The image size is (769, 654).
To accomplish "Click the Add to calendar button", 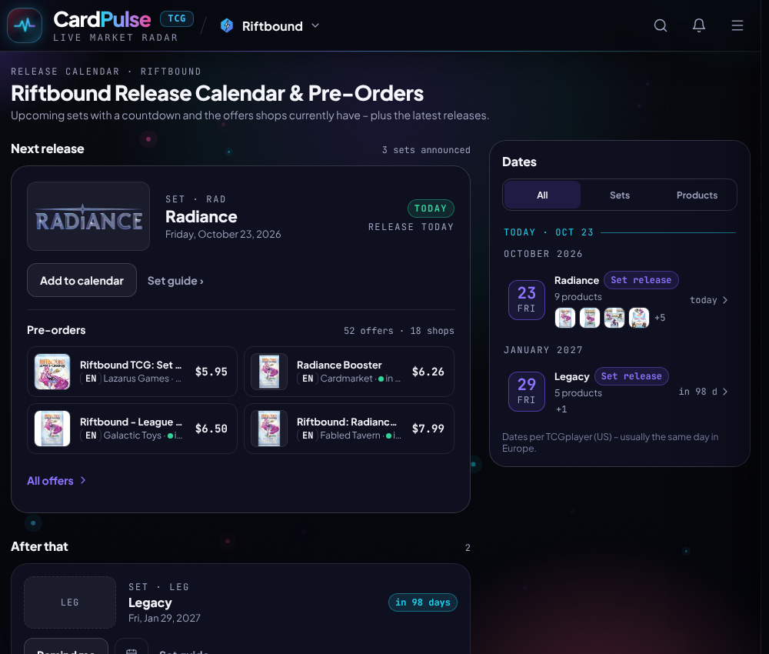I will click(82, 280).
